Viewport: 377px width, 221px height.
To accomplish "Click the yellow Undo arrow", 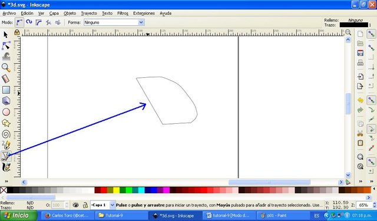I will coord(360,100).
